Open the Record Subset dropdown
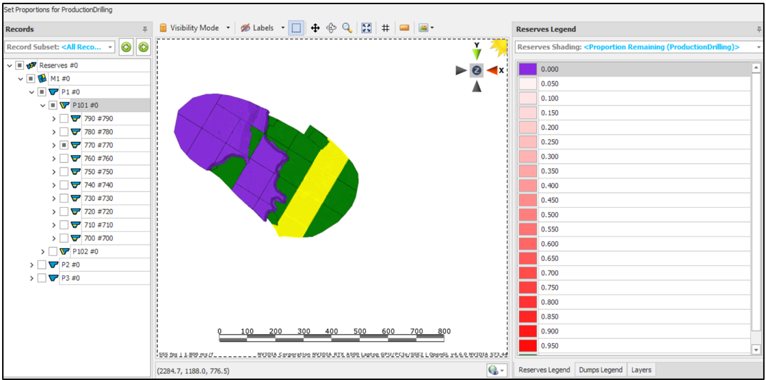The image size is (766, 380). click(x=60, y=47)
